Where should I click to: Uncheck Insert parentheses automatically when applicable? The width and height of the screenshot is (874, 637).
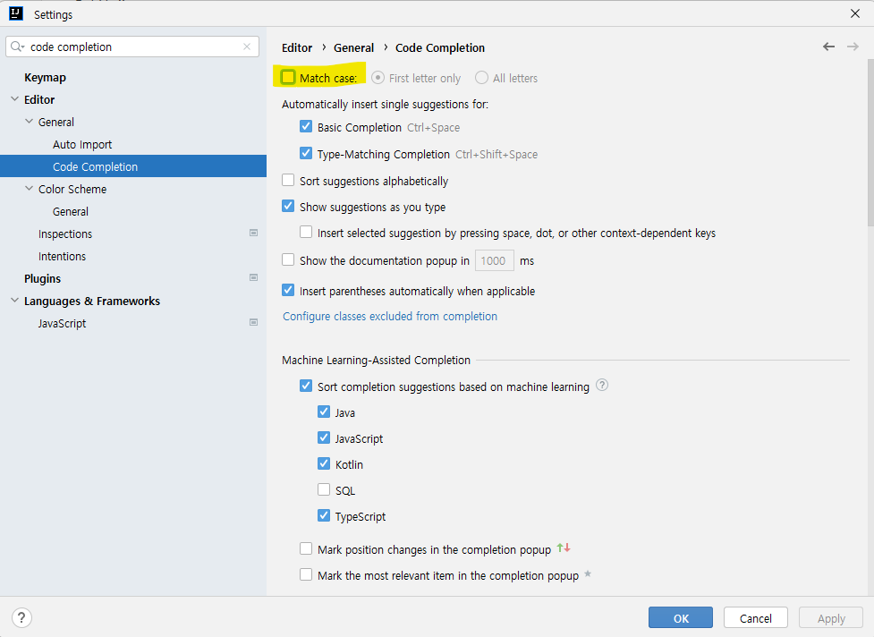click(x=288, y=290)
